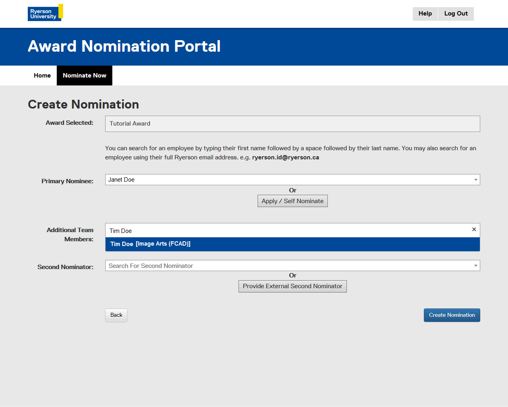Clear the Tim Doe search with X
Screen dimensions: 508x407
point(474,229)
